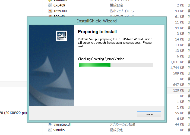This screenshot has height=135, width=190.
Task: Click the 93 KB size of 165x300
Action: pyautogui.click(x=180, y=11)
